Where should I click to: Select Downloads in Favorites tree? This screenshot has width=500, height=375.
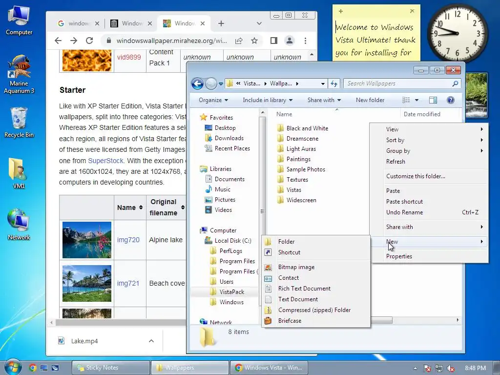tap(225, 138)
